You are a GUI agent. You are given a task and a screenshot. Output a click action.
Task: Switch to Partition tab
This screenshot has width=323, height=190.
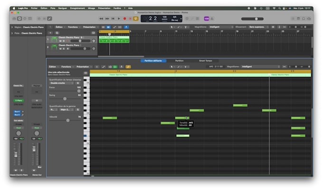tap(180, 61)
